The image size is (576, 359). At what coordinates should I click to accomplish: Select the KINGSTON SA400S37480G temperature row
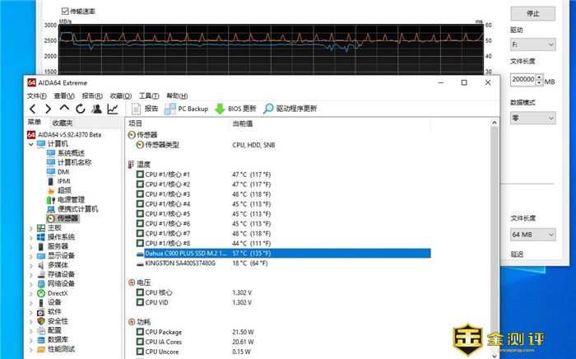tap(179, 263)
